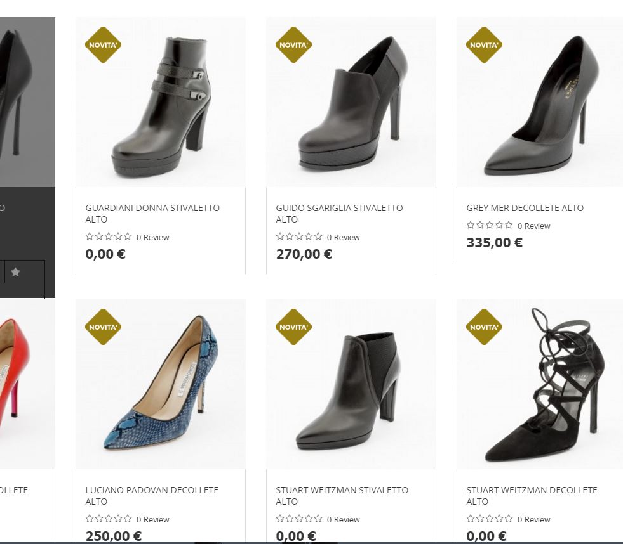Click NOVITA' badge on Luciano Padovan pump
Screen dimensions: 623x544
pyautogui.click(x=103, y=327)
